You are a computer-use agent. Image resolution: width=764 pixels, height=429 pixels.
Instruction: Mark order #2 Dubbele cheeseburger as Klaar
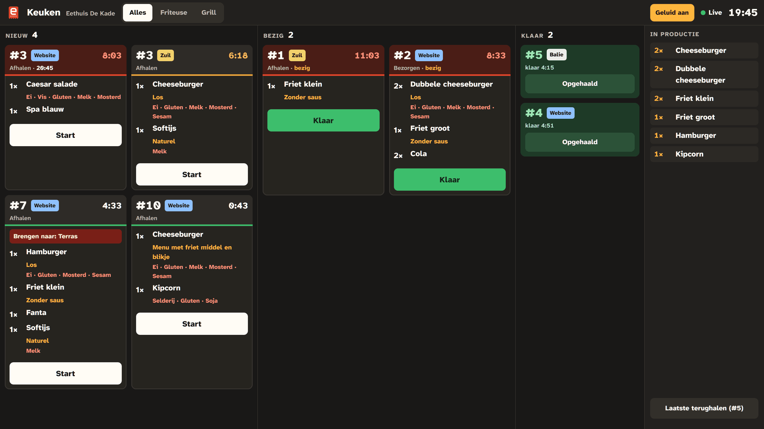coord(450,180)
